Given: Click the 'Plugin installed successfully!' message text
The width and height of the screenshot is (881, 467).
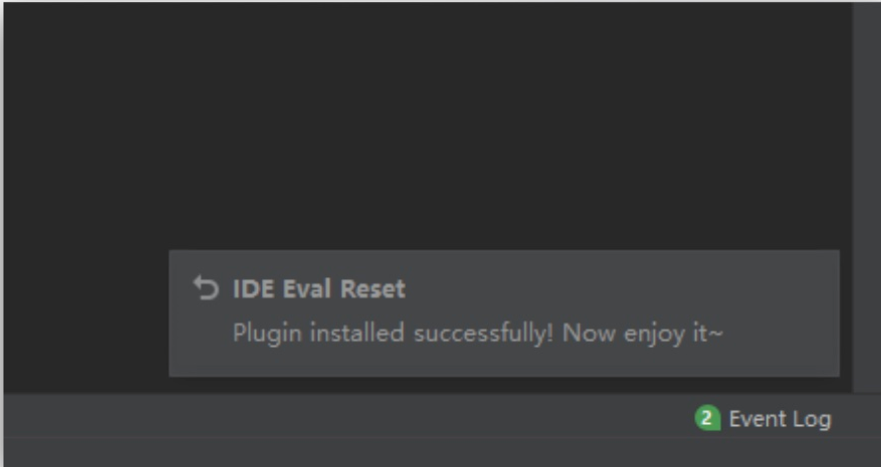Looking at the screenshot, I should [x=393, y=334].
